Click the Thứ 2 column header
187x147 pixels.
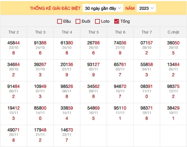[x=13, y=32]
